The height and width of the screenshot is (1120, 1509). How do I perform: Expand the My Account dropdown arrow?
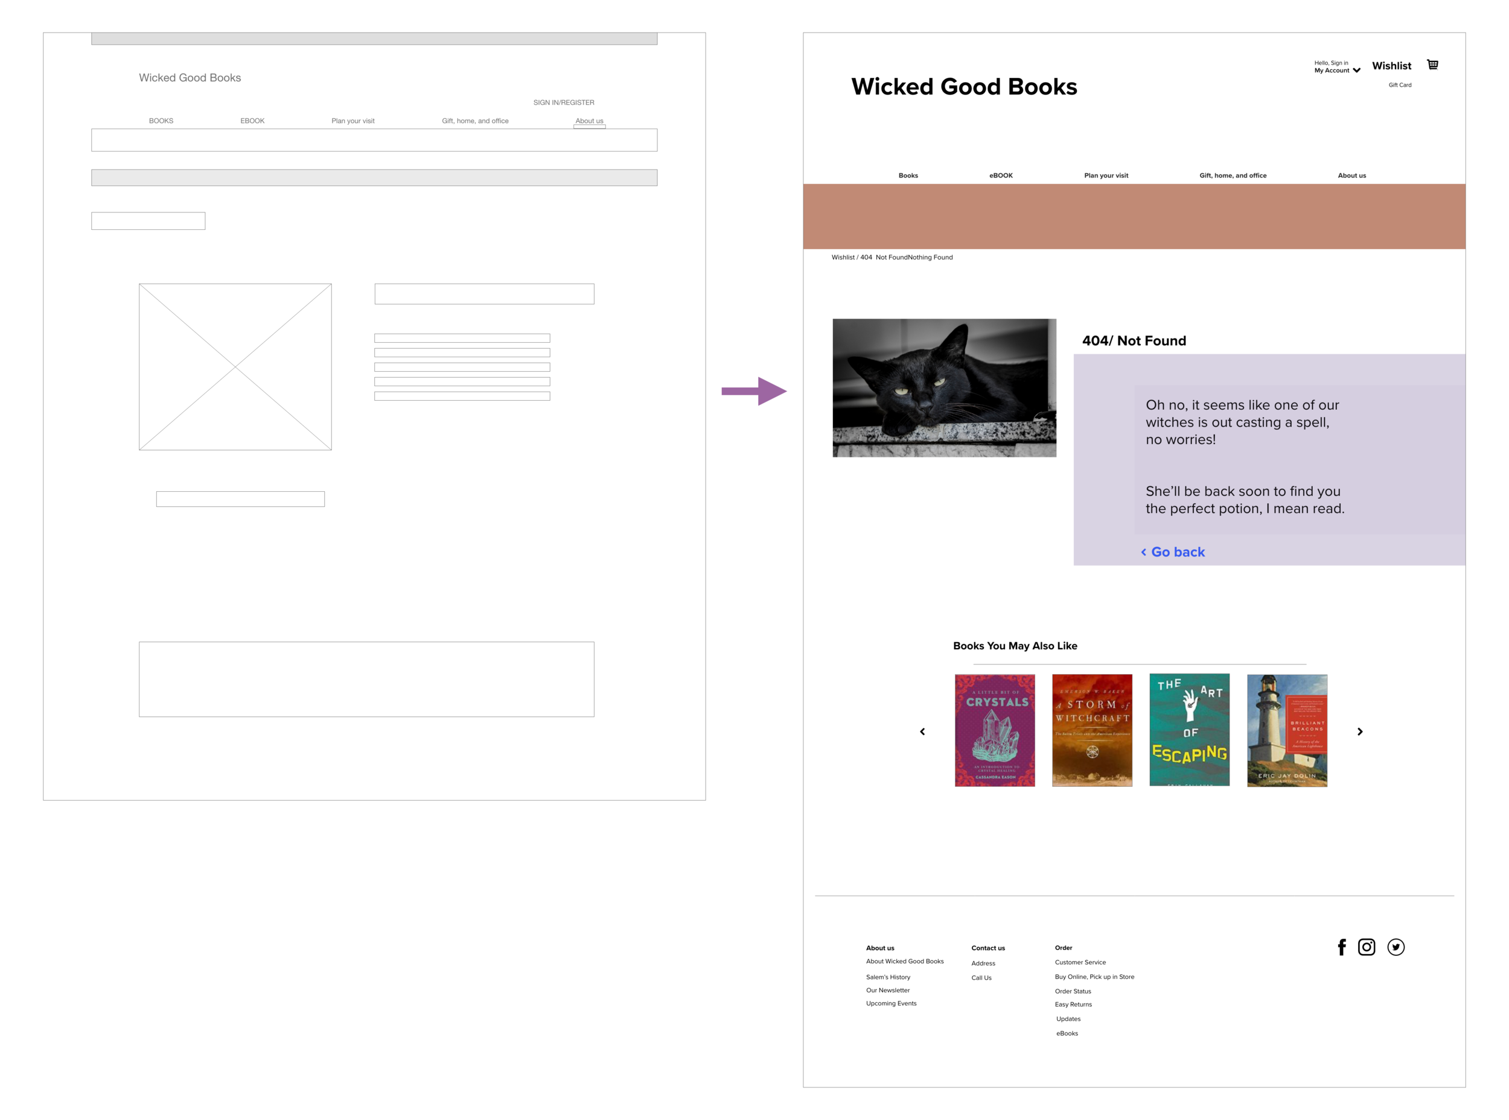[x=1356, y=71]
